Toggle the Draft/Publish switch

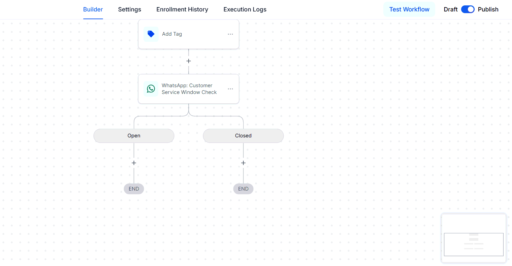coord(468,9)
